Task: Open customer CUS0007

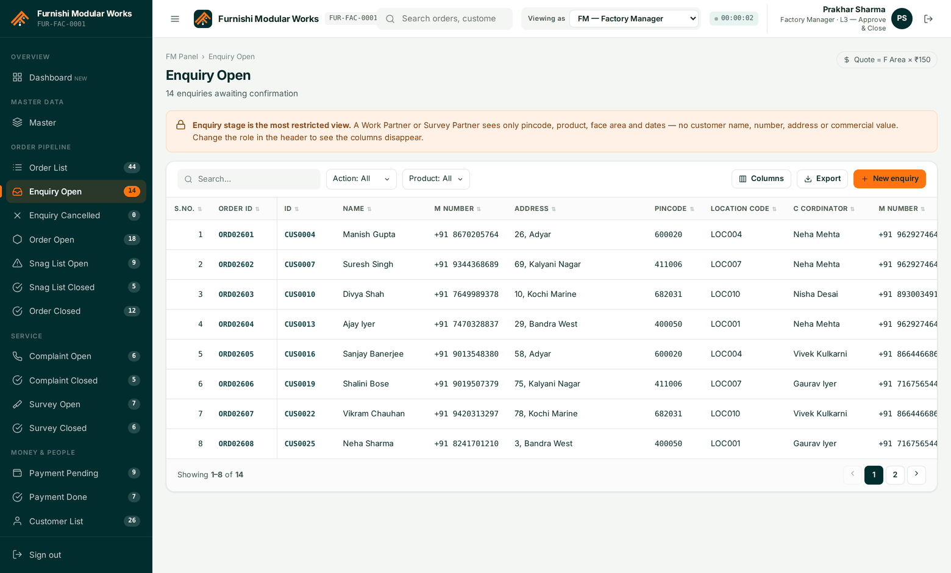Action: click(300, 265)
